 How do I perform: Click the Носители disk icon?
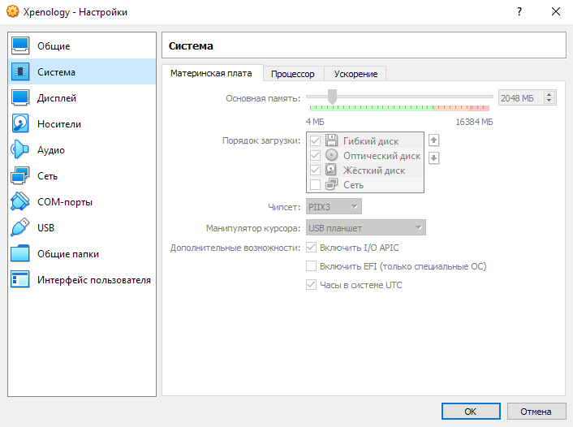pyautogui.click(x=20, y=123)
